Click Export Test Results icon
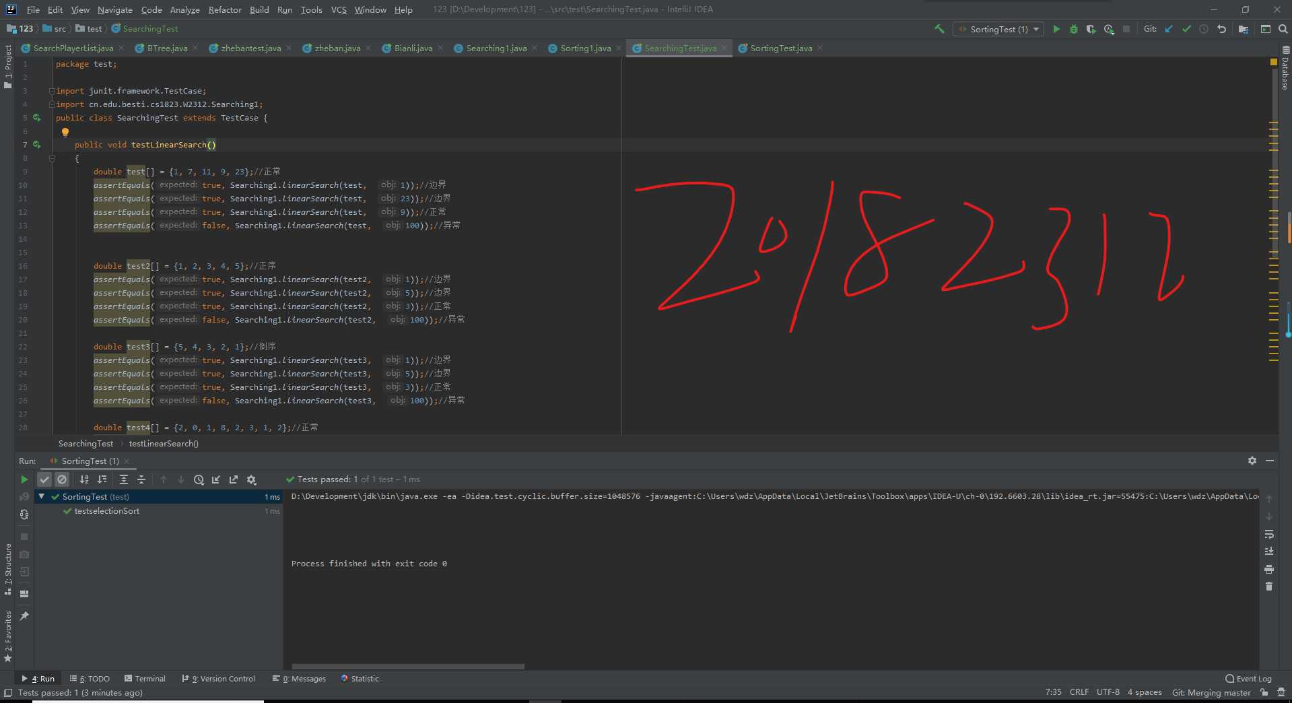 point(234,479)
